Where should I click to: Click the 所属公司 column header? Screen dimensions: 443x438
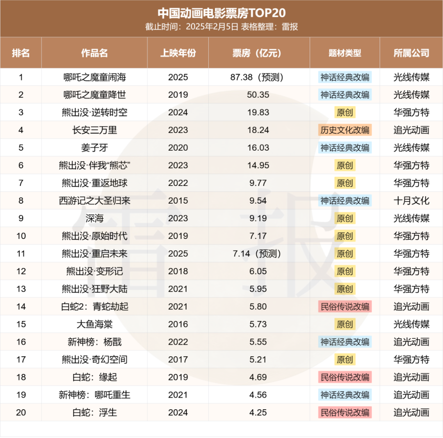click(x=411, y=53)
